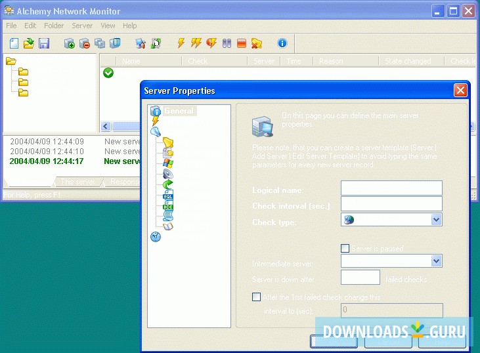Open the View menu
This screenshot has width=480, height=353.
click(108, 26)
